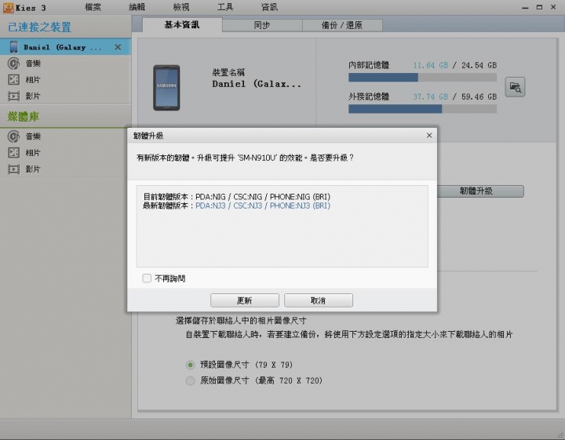Viewport: 565px width, 440px height.
Task: Click the 取消 button in the dialog
Action: click(x=318, y=300)
